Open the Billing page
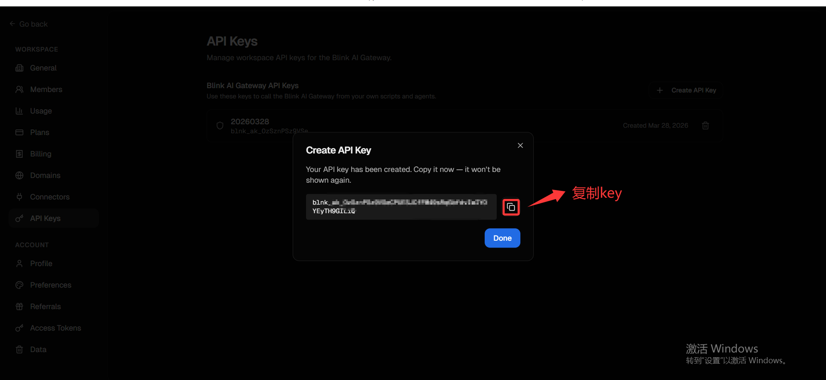Viewport: 826px width, 380px height. [x=54, y=154]
